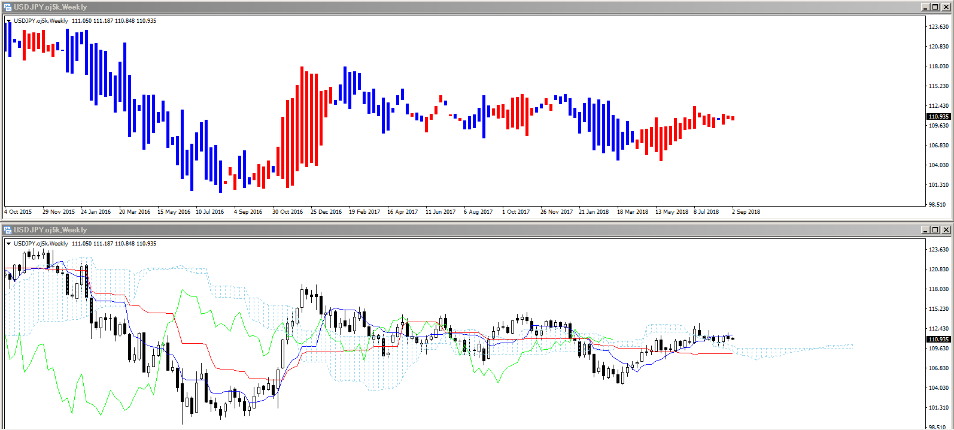
Task: Click 120.830 on the Heiken Ashi chart price scale
Action: tap(938, 47)
